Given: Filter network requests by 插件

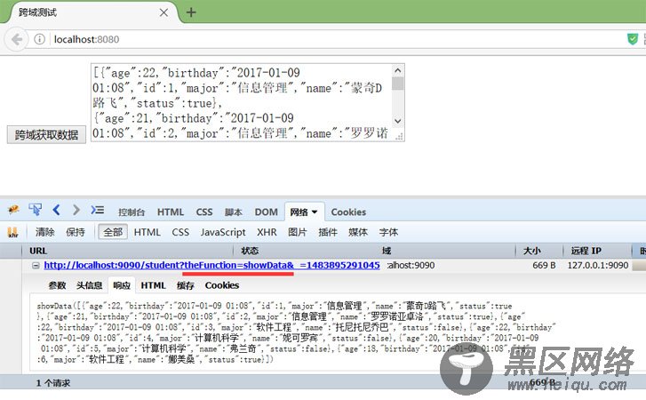Looking at the screenshot, I should [x=328, y=232].
